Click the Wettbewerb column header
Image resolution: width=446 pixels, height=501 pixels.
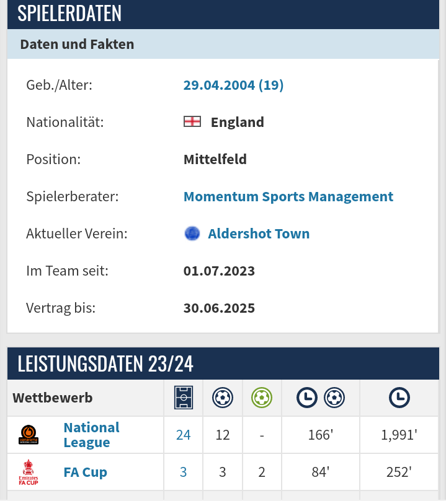[53, 398]
